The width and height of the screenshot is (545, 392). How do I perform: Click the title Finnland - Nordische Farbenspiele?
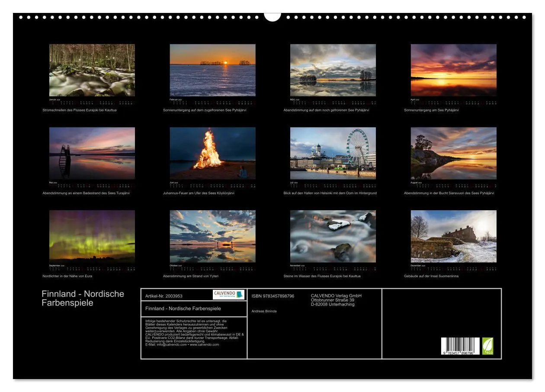(x=184, y=308)
